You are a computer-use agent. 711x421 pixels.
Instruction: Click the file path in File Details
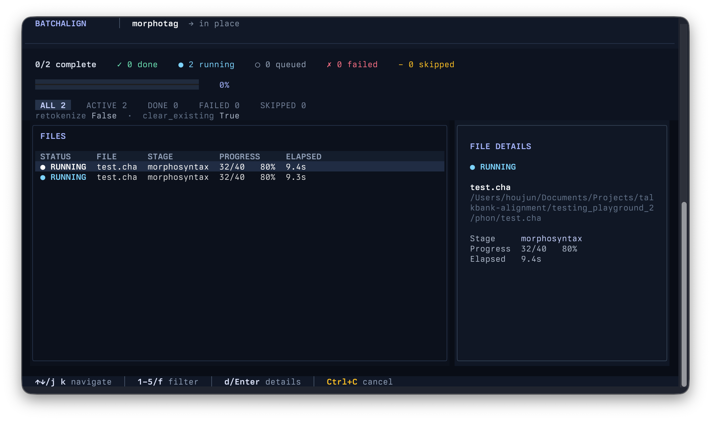(562, 208)
